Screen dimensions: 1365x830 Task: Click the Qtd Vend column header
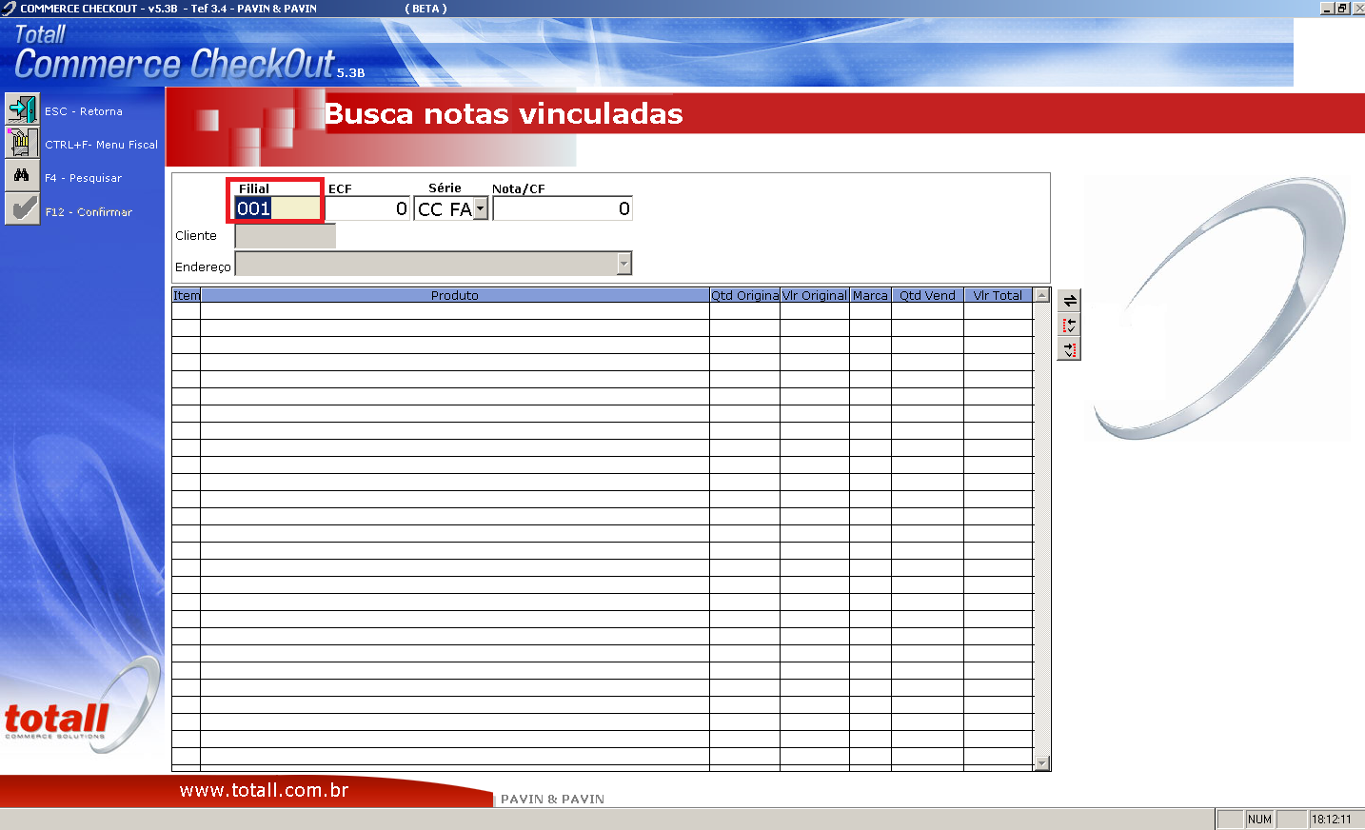[x=927, y=295]
